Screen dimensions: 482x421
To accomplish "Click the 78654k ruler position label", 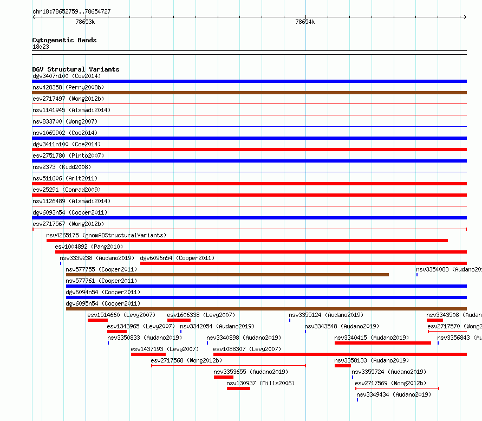I will click(305, 22).
